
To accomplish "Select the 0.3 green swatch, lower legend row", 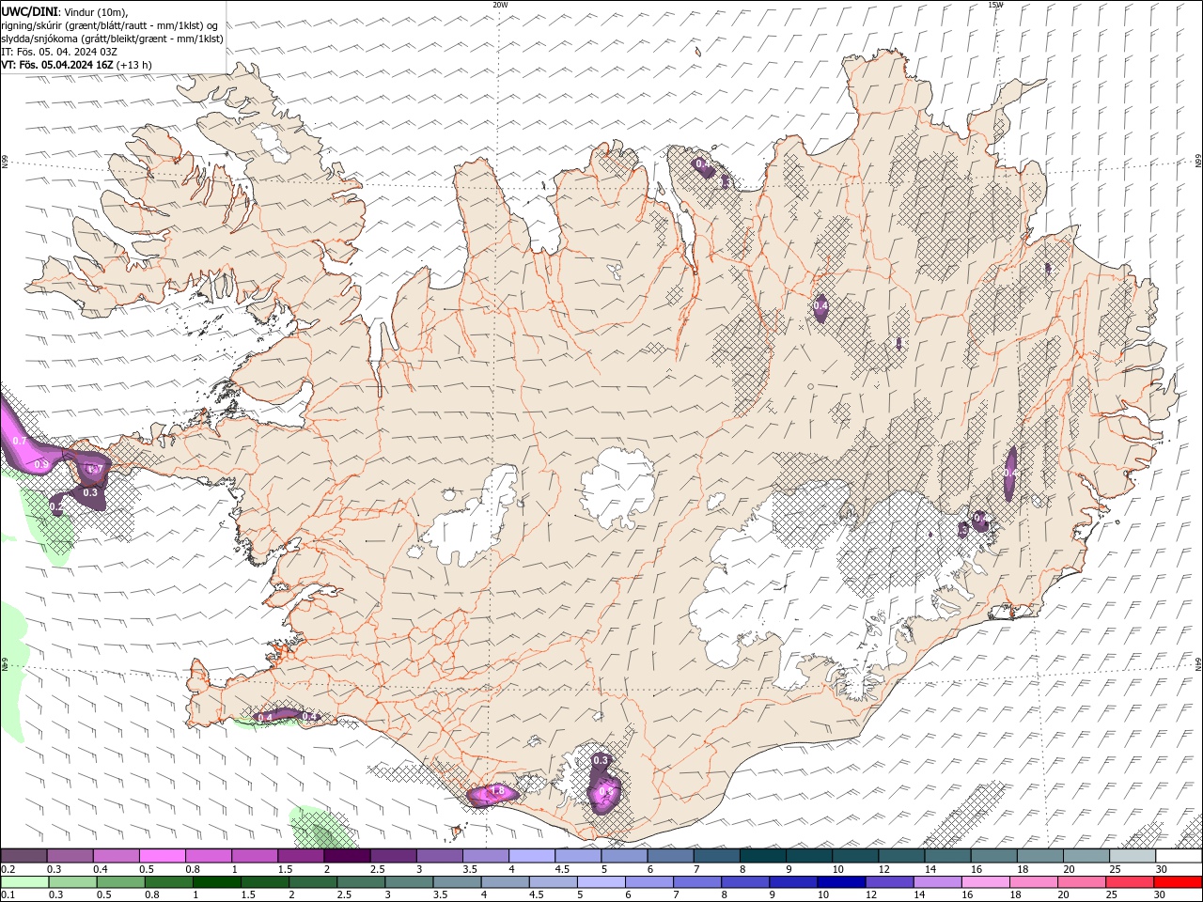I will pyautogui.click(x=72, y=882).
